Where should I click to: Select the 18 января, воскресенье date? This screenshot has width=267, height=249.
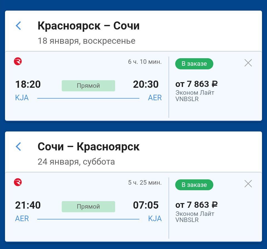[x=86, y=41]
